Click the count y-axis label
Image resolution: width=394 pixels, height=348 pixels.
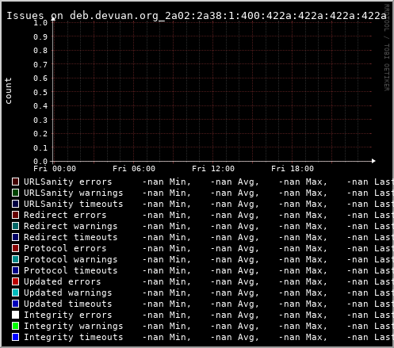point(8,91)
